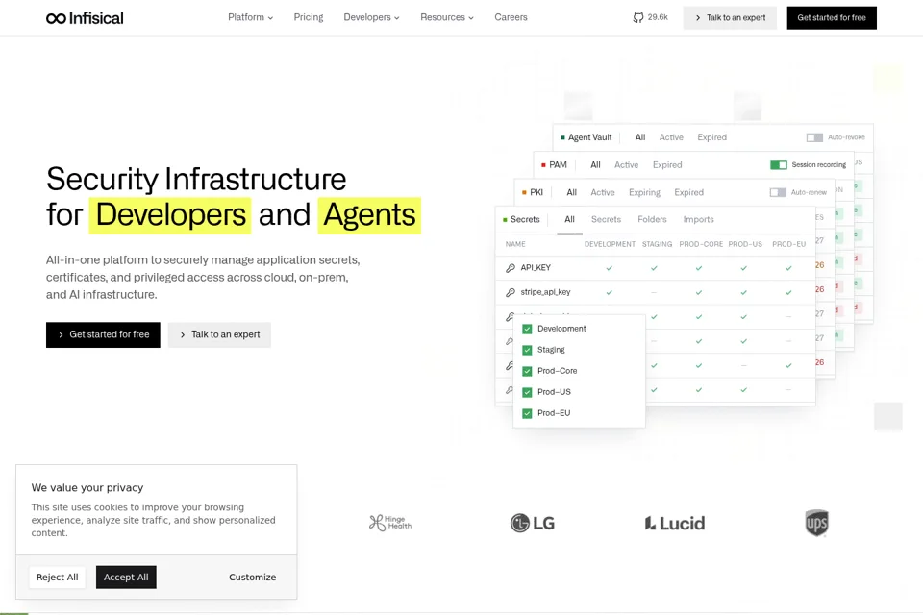Uncheck the Prod-US checkbox
923x615 pixels.
point(528,392)
